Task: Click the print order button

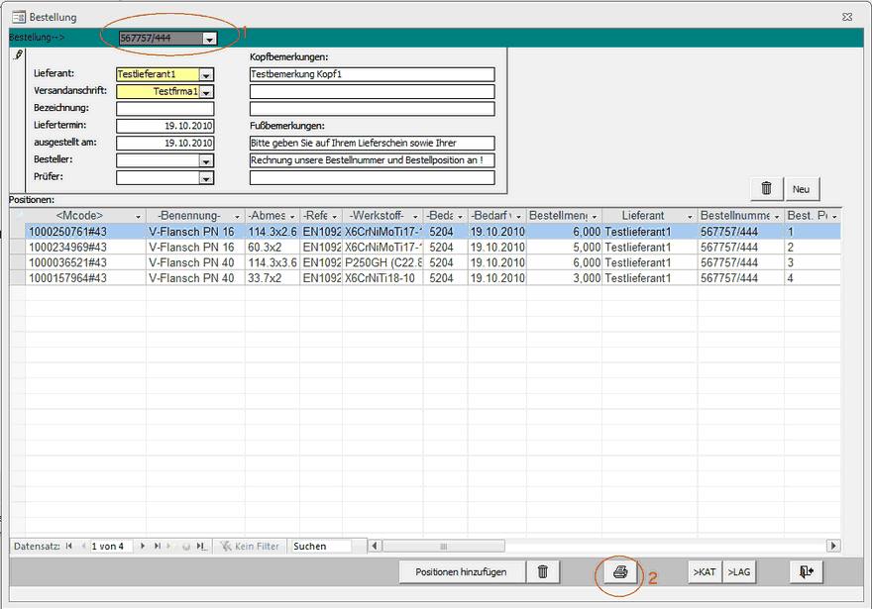Action: [x=621, y=572]
